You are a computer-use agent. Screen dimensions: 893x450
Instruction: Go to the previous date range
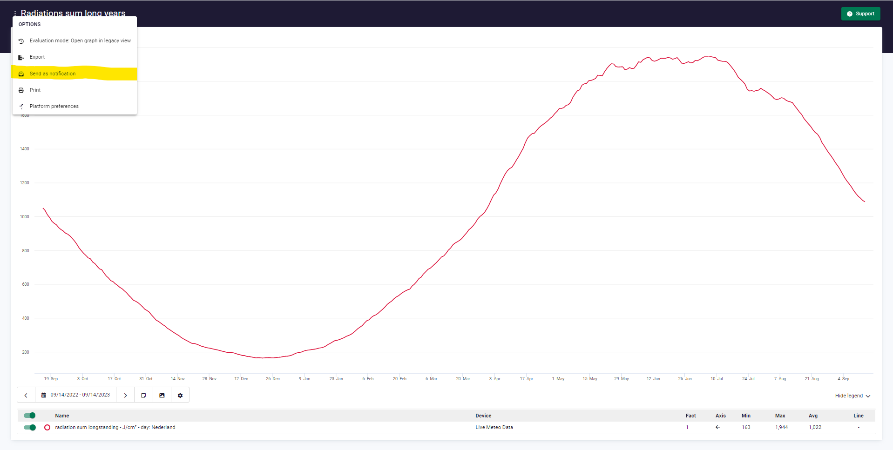26,395
